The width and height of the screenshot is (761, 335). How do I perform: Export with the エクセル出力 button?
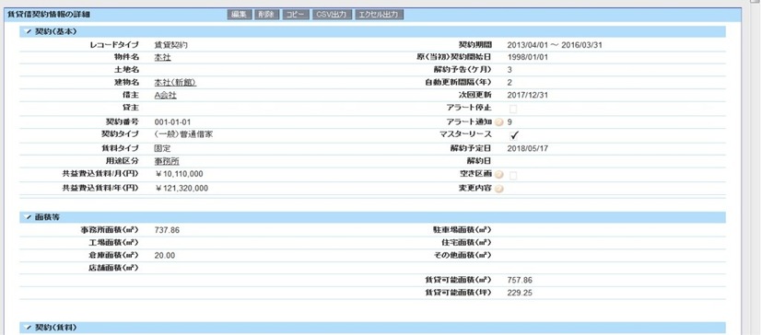(x=379, y=15)
